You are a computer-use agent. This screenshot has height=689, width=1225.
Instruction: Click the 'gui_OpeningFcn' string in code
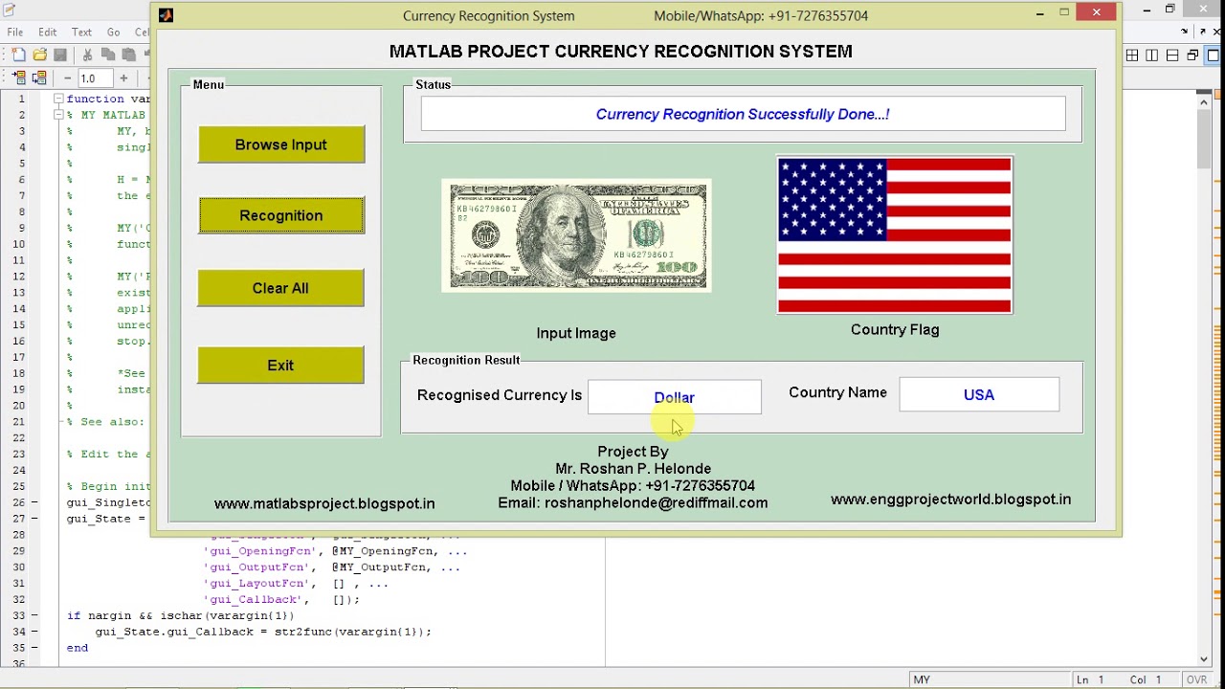[x=260, y=551]
